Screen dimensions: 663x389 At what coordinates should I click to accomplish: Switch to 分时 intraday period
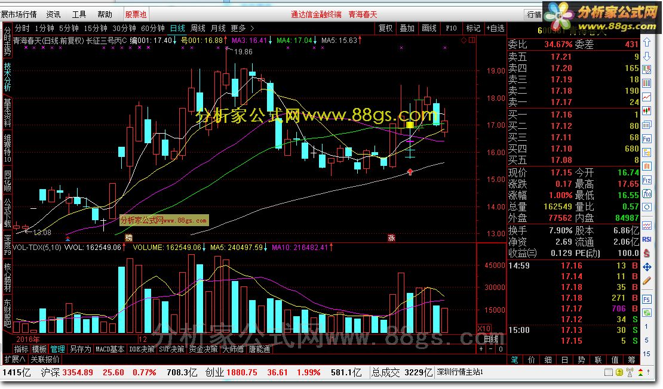(22, 28)
